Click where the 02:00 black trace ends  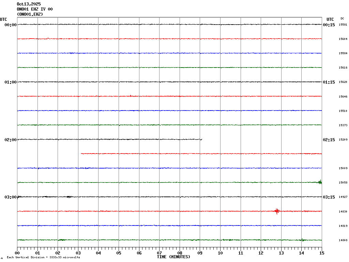tap(201, 139)
